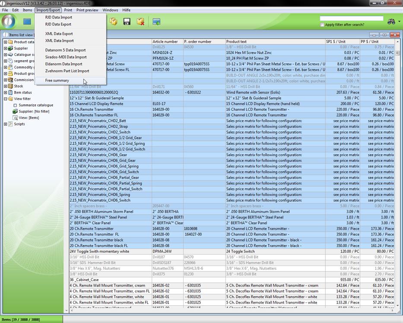
Task: Click the delete folder red X icon
Action: tap(140, 21)
